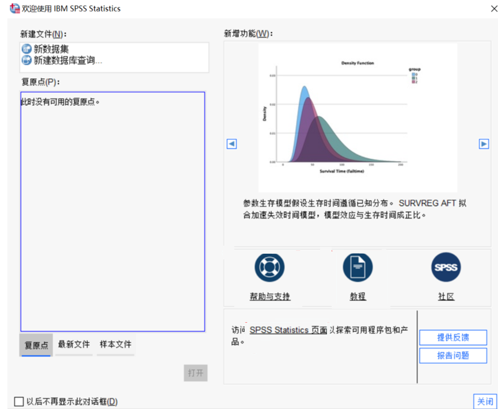This screenshot has height=409, width=498.
Task: Switch to the 最新文件 tab
Action: (74, 345)
